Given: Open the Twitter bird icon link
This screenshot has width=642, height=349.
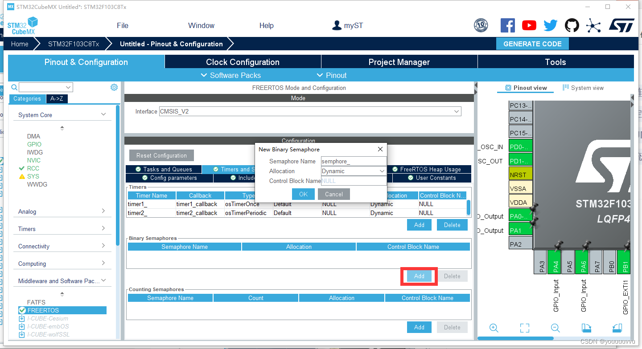Looking at the screenshot, I should click(551, 25).
